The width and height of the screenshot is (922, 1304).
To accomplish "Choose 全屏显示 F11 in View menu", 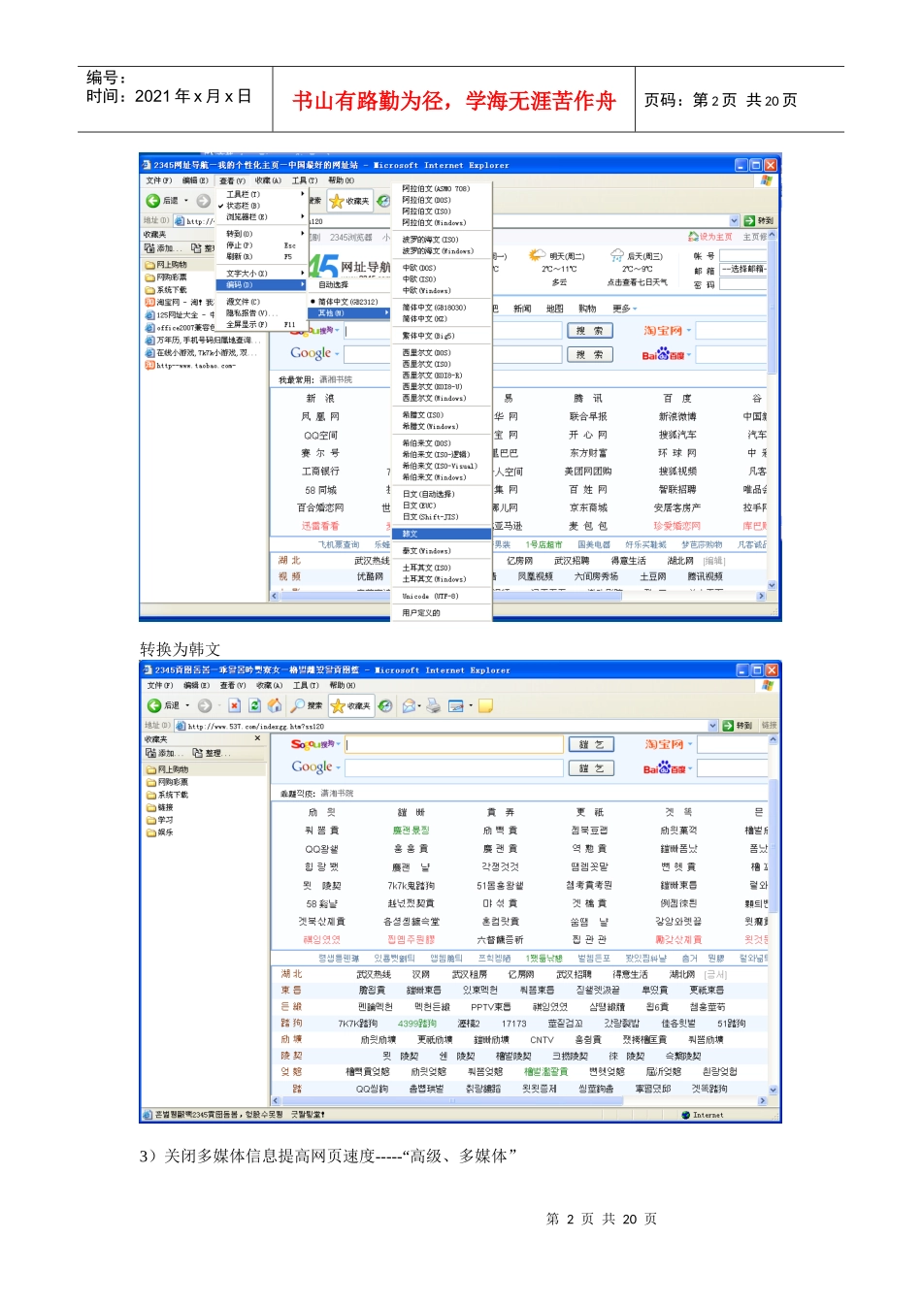I will tap(260, 325).
